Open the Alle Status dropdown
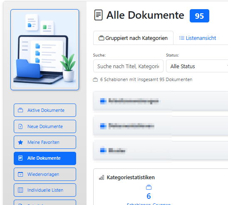This screenshot has width=228, height=205. 197,66
